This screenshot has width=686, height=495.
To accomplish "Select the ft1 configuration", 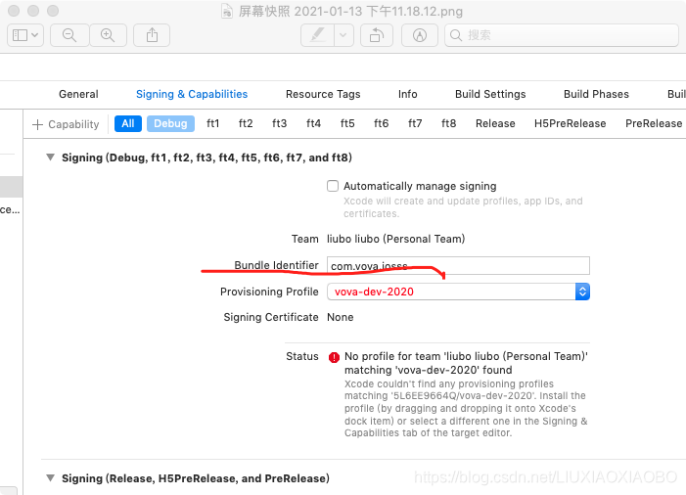I will coord(213,123).
